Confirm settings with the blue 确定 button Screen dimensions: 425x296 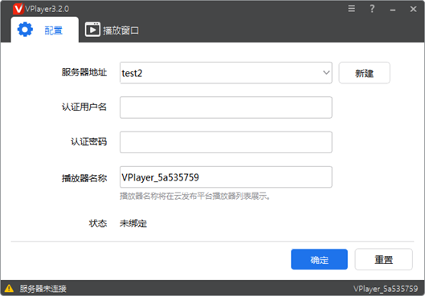click(319, 259)
